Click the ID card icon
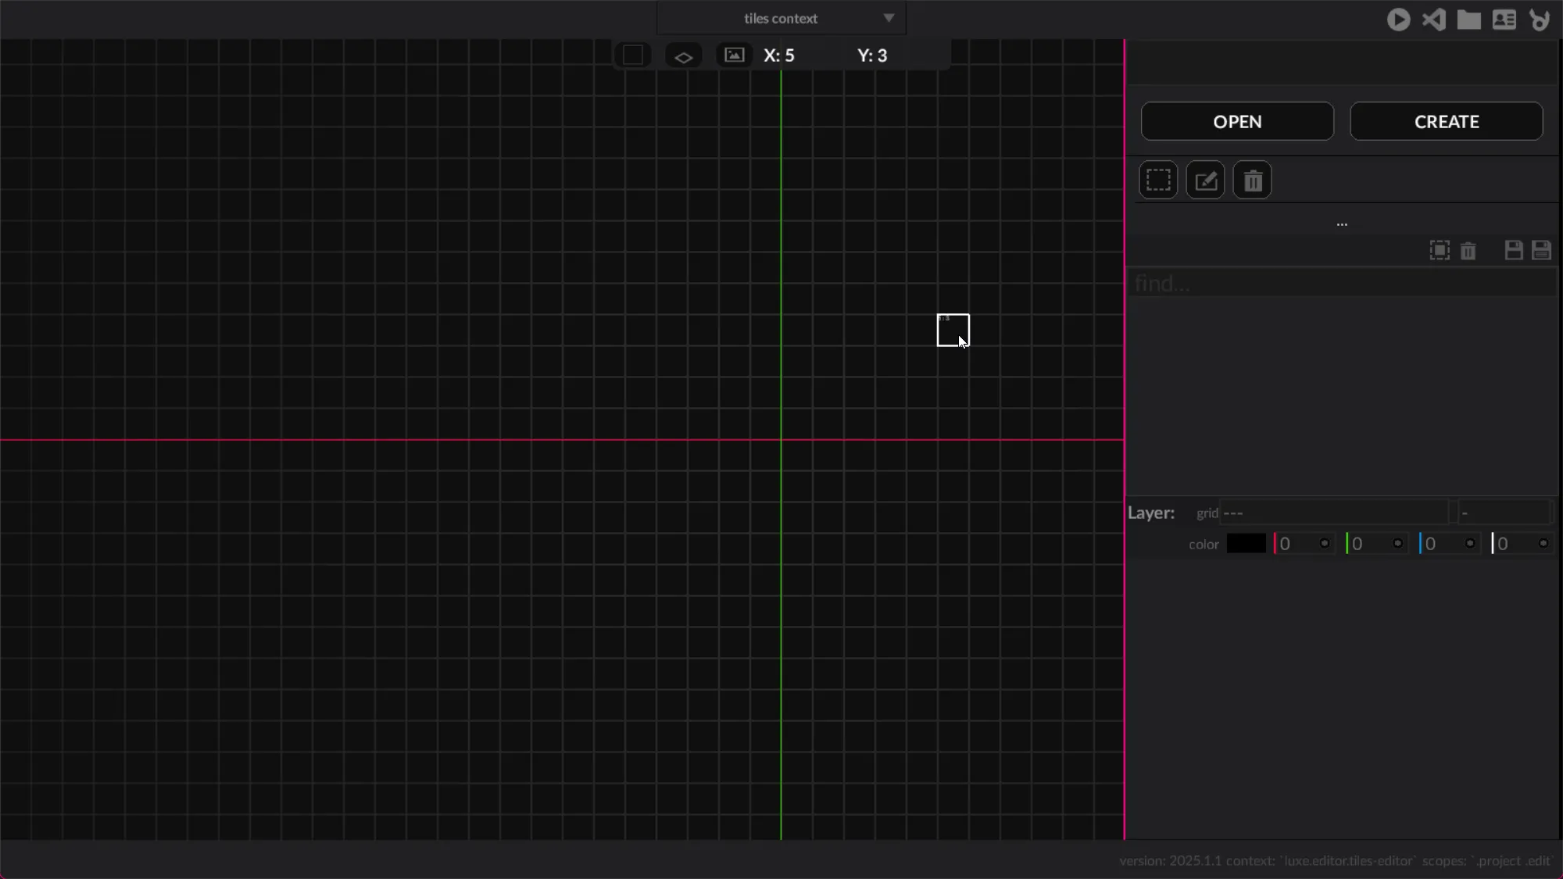This screenshot has height=879, width=1563. (1504, 20)
